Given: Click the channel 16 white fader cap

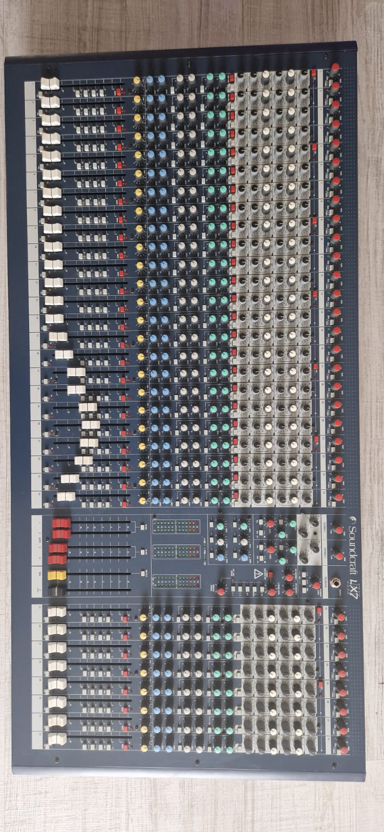Looking at the screenshot, I should [64, 354].
